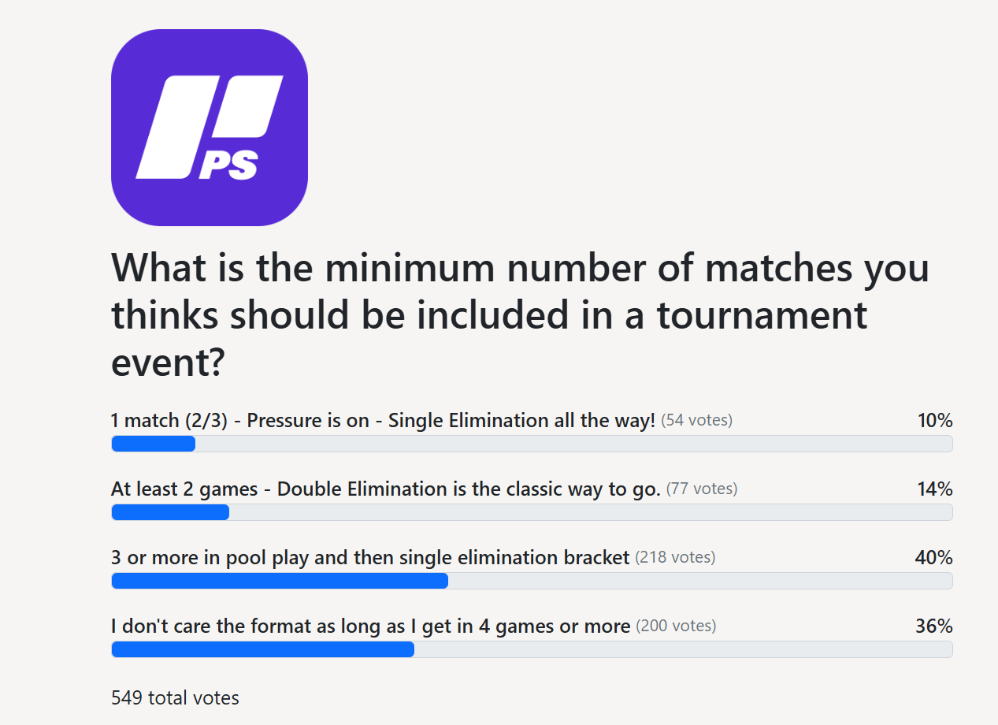This screenshot has width=998, height=725.
Task: Click the pool play option progress bar
Action: 532,581
